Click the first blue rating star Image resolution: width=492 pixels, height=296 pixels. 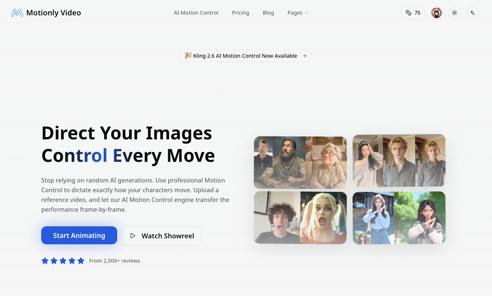click(x=45, y=261)
